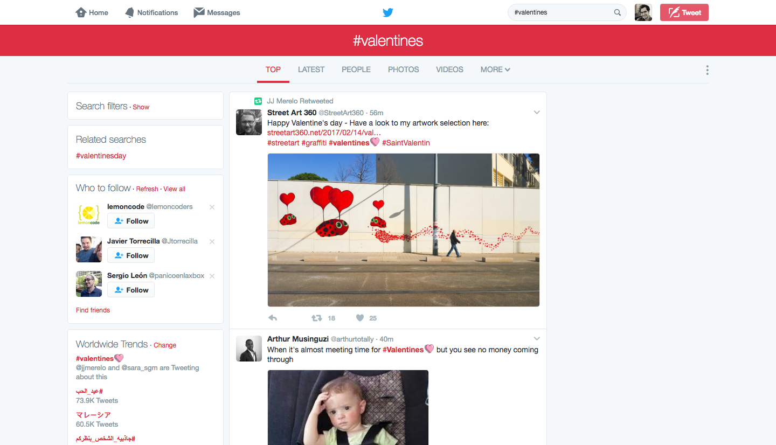Click the #graffiti hashtag
The image size is (776, 445).
314,143
